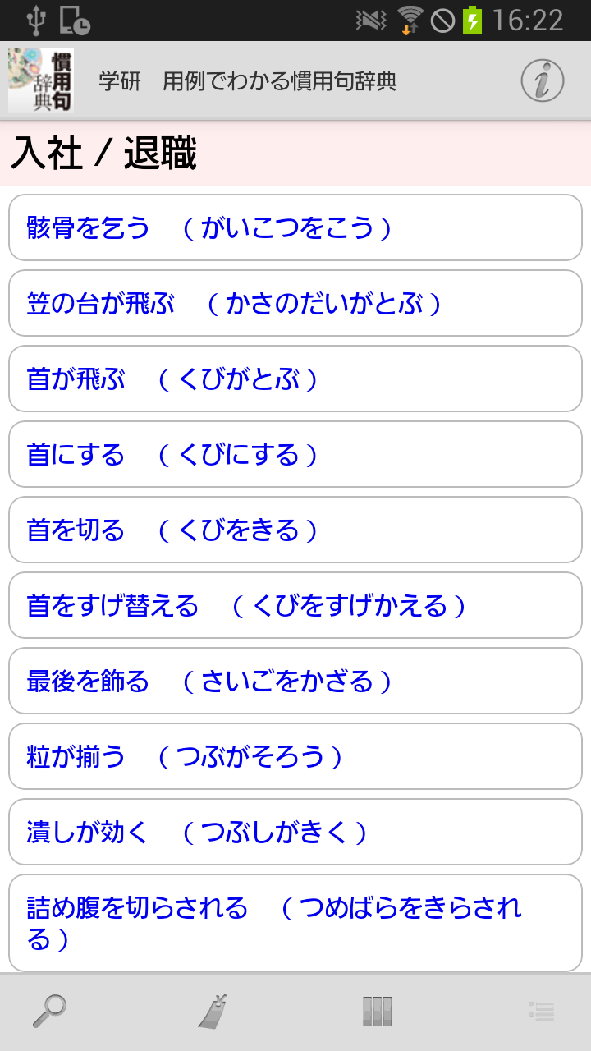The height and width of the screenshot is (1051, 591).
Task: Open 詰め腹を切らされる entry
Action: (x=295, y=923)
